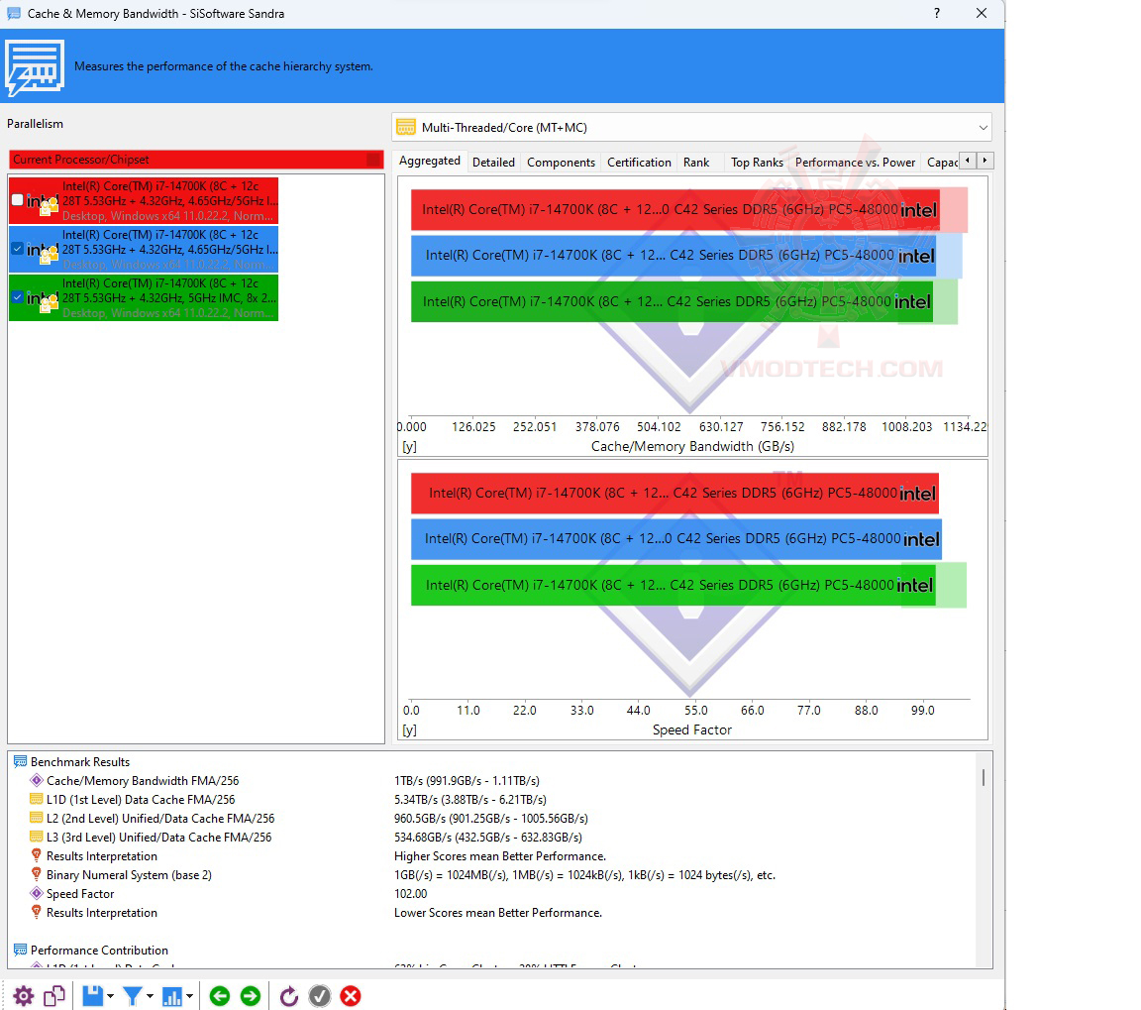Refresh results with purple circular arrow
Image resolution: width=1141 pixels, height=1010 pixels.
289,995
